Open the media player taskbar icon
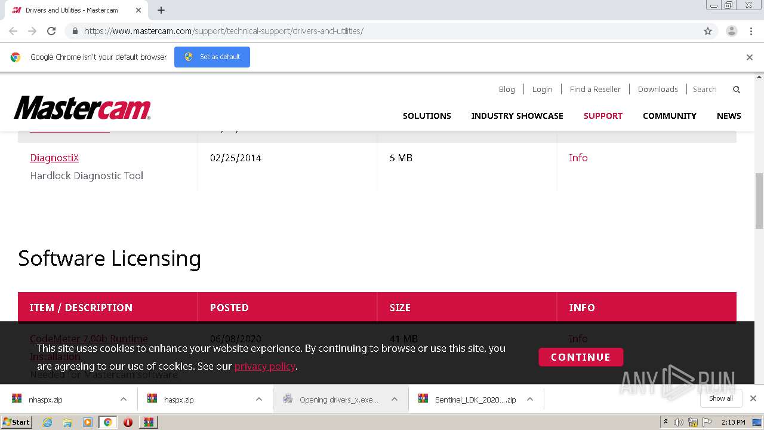This screenshot has width=764, height=430. (x=88, y=422)
